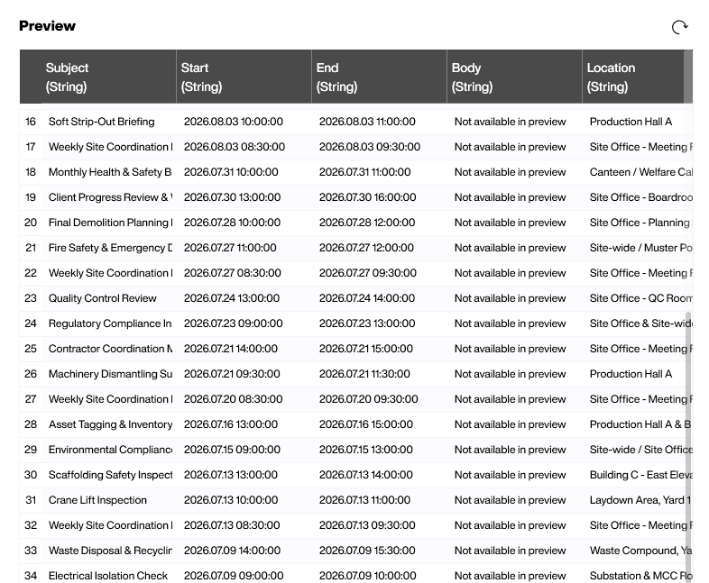The width and height of the screenshot is (709, 583).
Task: Click start value '2026.08.03 10:00:00'
Action: (x=234, y=122)
